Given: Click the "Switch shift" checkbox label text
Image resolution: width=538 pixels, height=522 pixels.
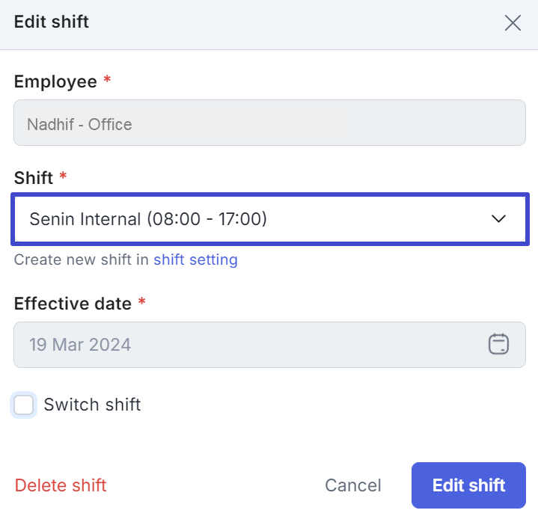Looking at the screenshot, I should point(92,405).
